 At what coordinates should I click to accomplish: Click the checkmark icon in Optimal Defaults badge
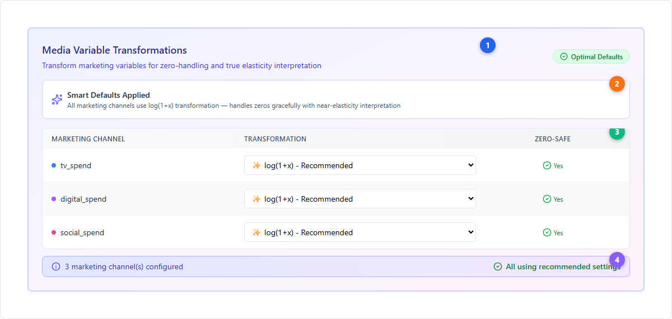pyautogui.click(x=564, y=56)
